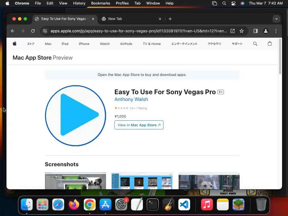The image size is (288, 216).
Task: Click the address bar URL field
Action: click(x=139, y=31)
